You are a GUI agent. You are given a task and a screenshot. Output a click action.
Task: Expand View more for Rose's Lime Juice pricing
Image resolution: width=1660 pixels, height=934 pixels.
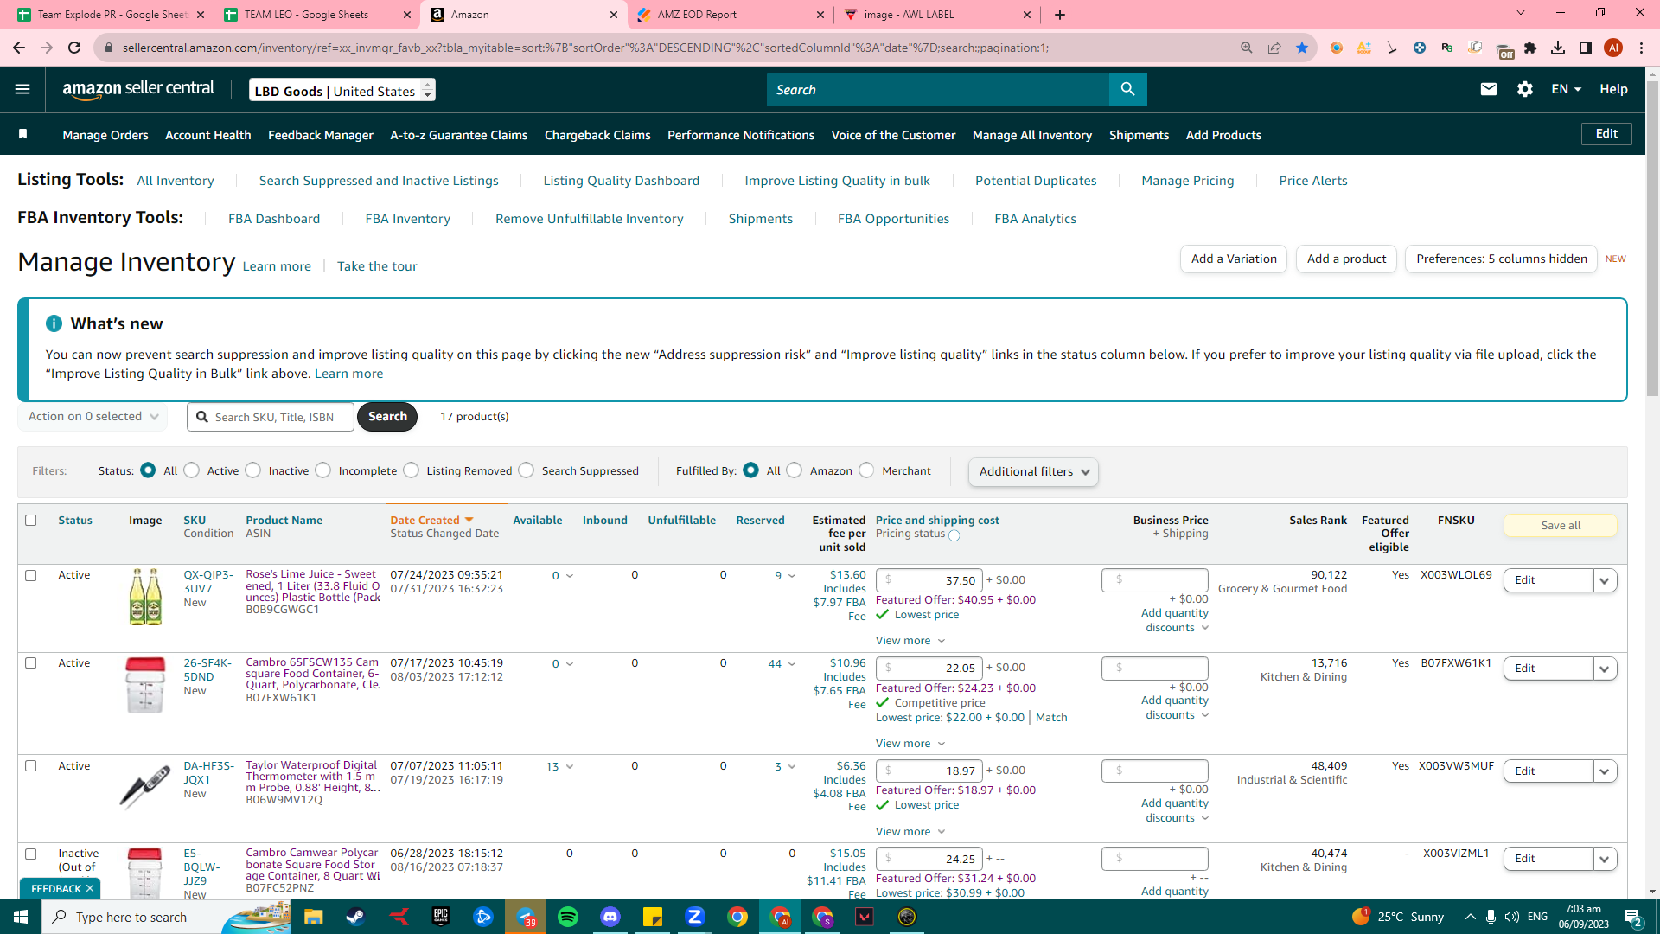coord(910,641)
